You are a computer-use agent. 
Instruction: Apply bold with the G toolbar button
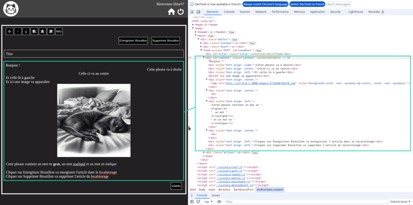tap(10, 31)
